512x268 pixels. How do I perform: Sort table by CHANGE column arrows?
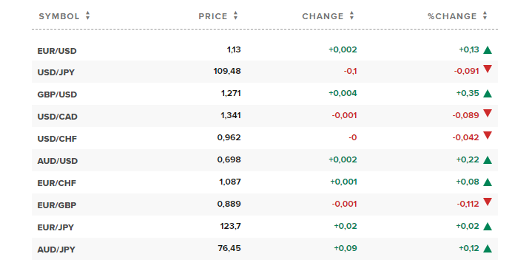coord(351,16)
